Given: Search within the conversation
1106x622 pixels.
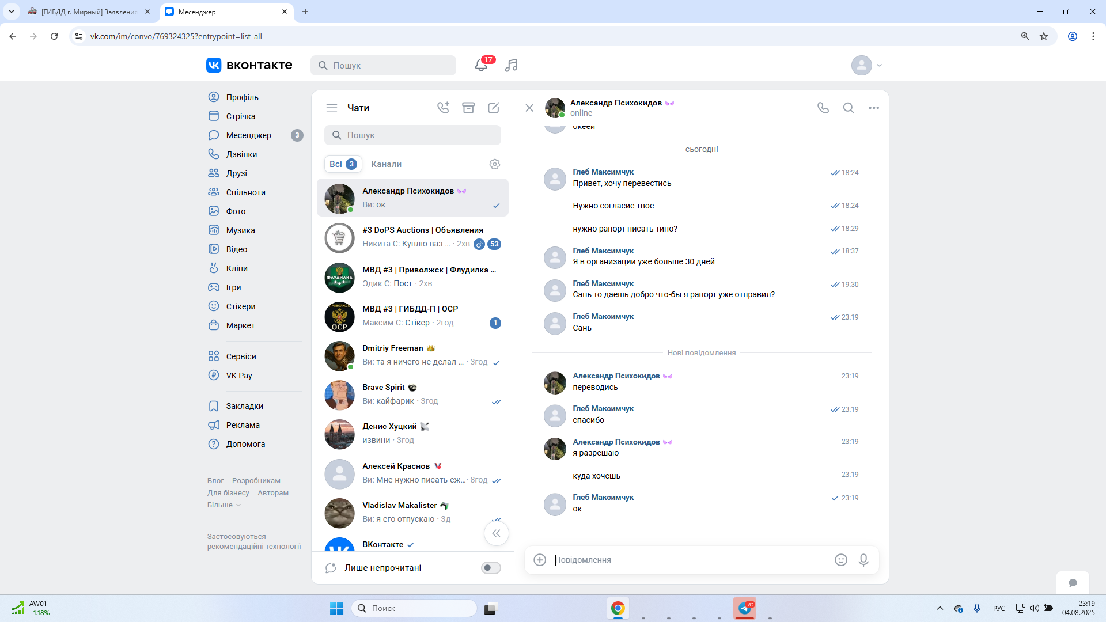Looking at the screenshot, I should pos(849,108).
